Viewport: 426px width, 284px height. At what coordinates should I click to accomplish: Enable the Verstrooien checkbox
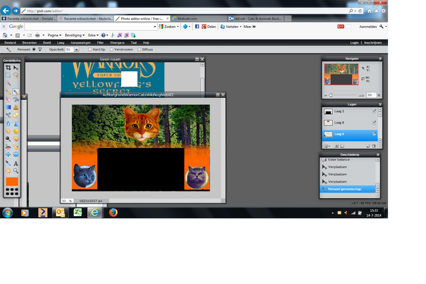coord(111,49)
